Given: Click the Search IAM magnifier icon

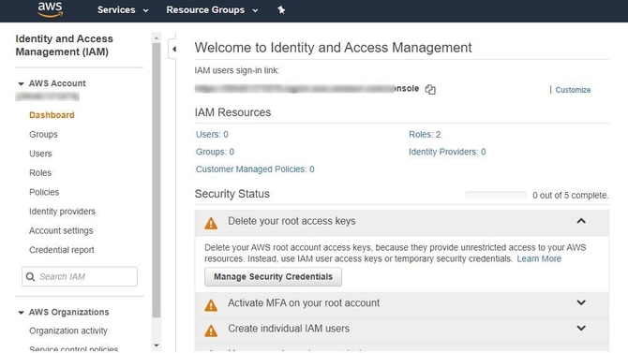Looking at the screenshot, I should click(30, 276).
